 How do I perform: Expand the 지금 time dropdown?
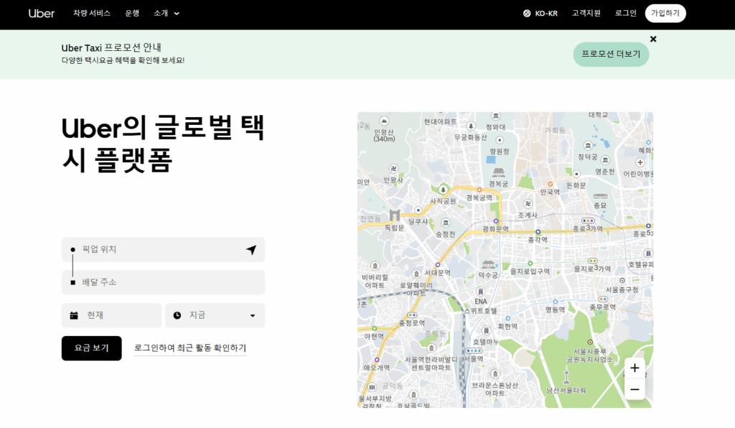pos(215,315)
